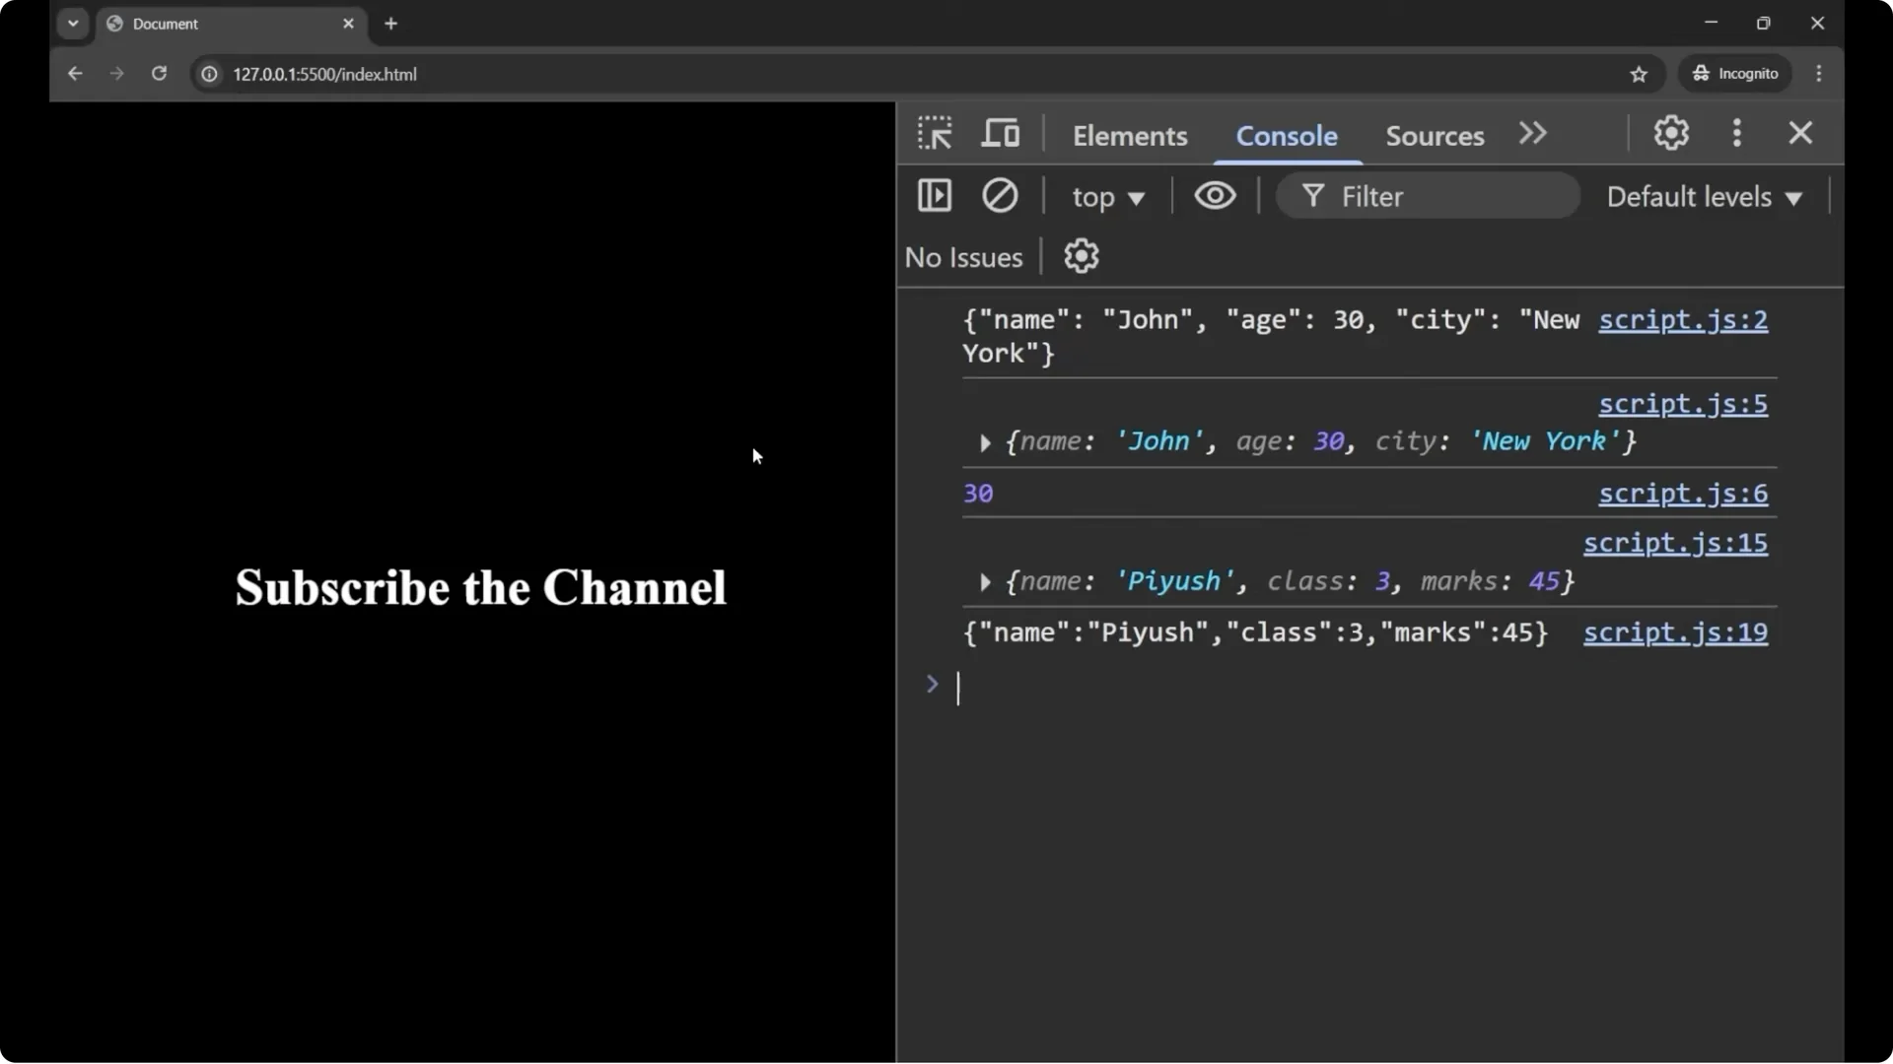Reveal more DevTools panels via chevron

click(x=1533, y=132)
